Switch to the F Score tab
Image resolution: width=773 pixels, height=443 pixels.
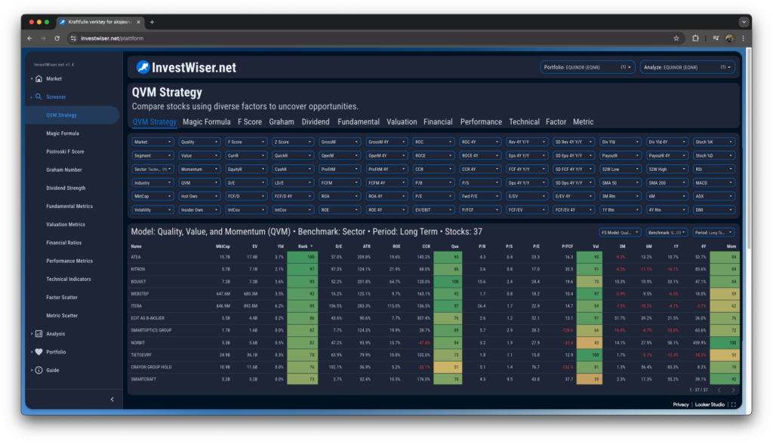tap(250, 122)
